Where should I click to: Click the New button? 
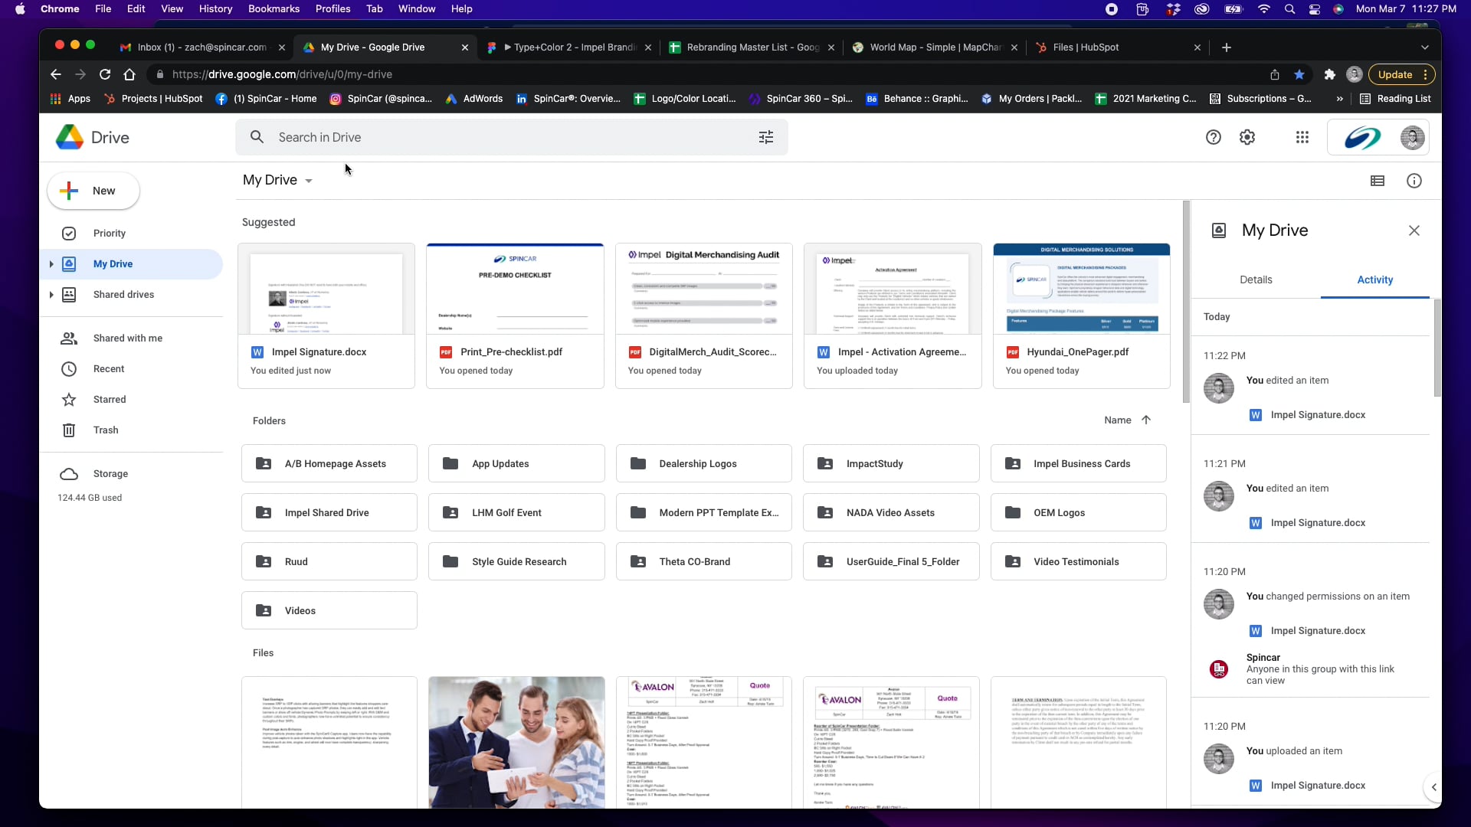93,191
